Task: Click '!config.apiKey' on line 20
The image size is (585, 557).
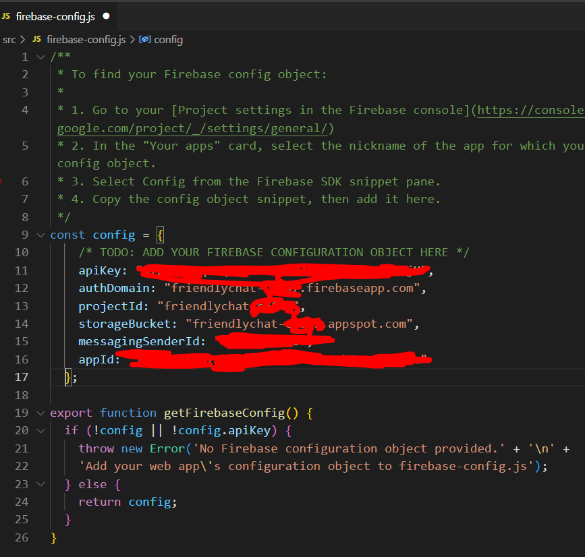Action: click(221, 431)
